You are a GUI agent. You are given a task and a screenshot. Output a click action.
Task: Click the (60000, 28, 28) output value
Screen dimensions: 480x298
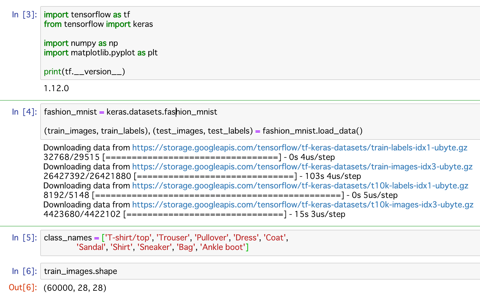click(75, 288)
